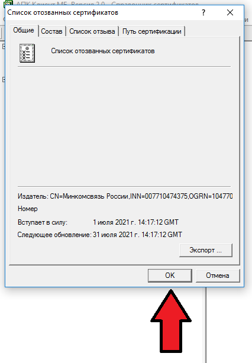Switch to the Путь сертификации tab
Viewport: 252px width, 363px height.
click(x=152, y=31)
